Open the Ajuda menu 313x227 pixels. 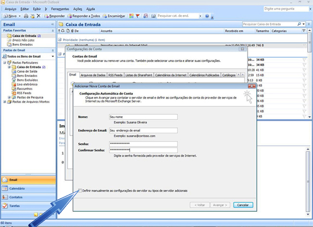pos(90,9)
